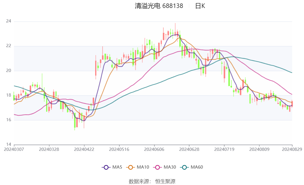Click the 24 price label on y-axis
This screenshot has height=185, width=304.
coord(8,21)
